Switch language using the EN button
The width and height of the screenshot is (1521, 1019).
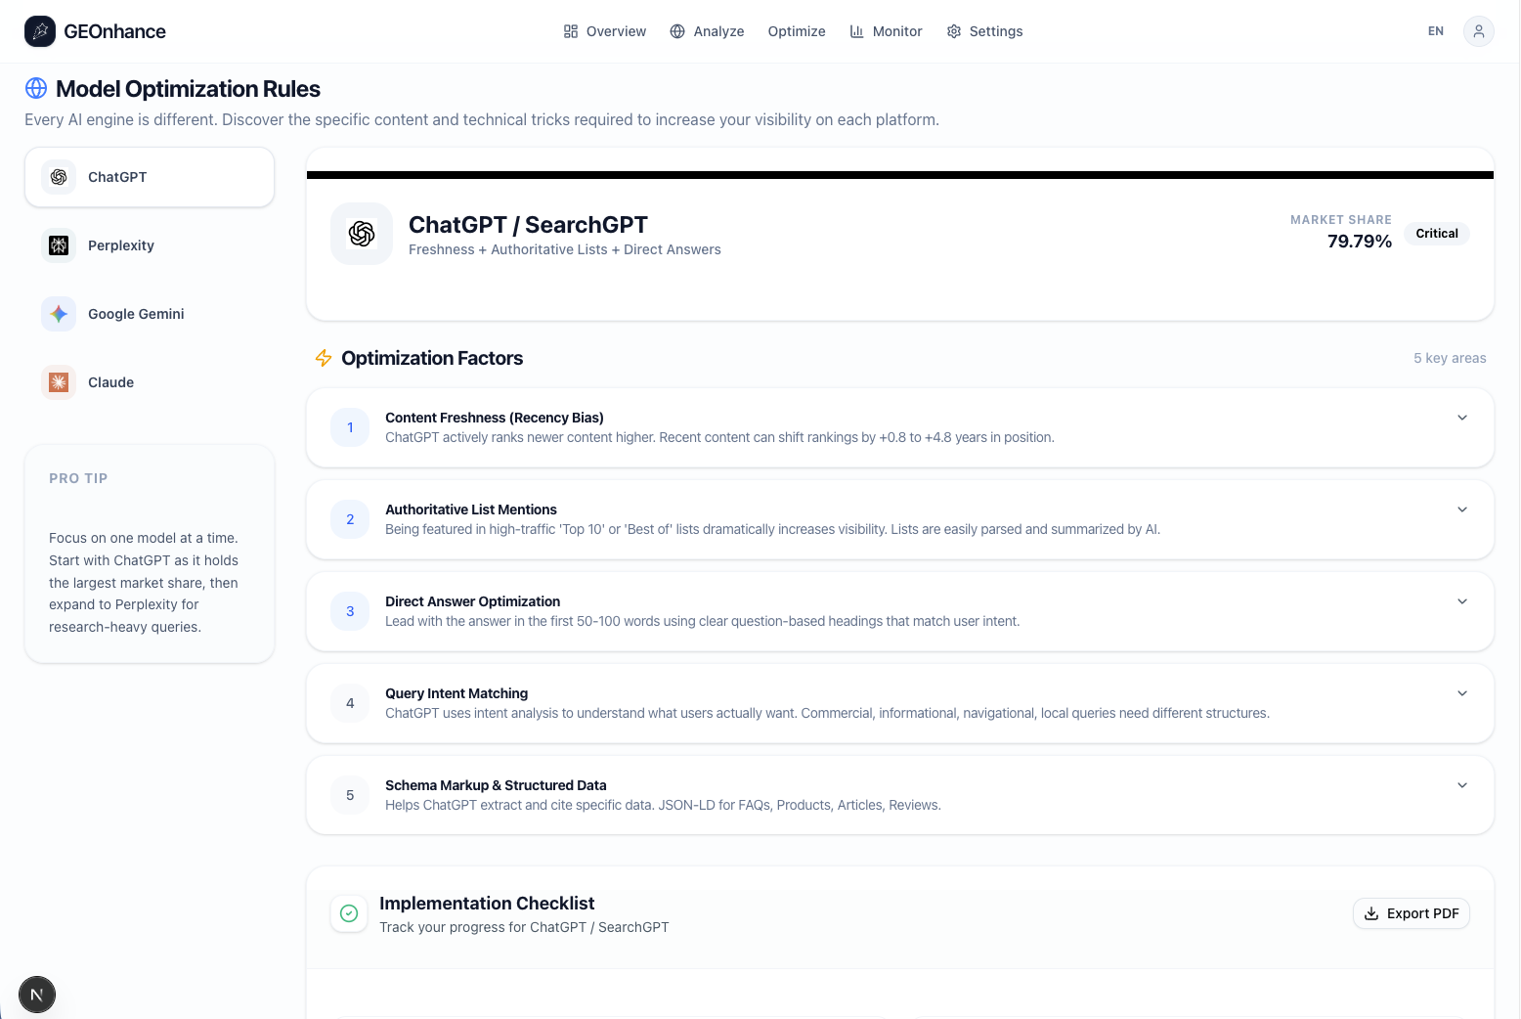[x=1435, y=31]
